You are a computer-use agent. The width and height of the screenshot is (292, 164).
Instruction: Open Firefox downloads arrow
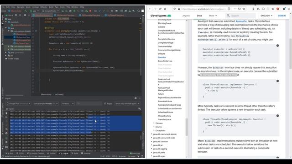pos(253,9)
